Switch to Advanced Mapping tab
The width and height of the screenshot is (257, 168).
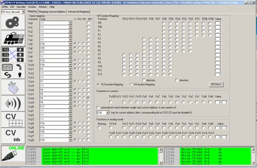click(x=78, y=12)
